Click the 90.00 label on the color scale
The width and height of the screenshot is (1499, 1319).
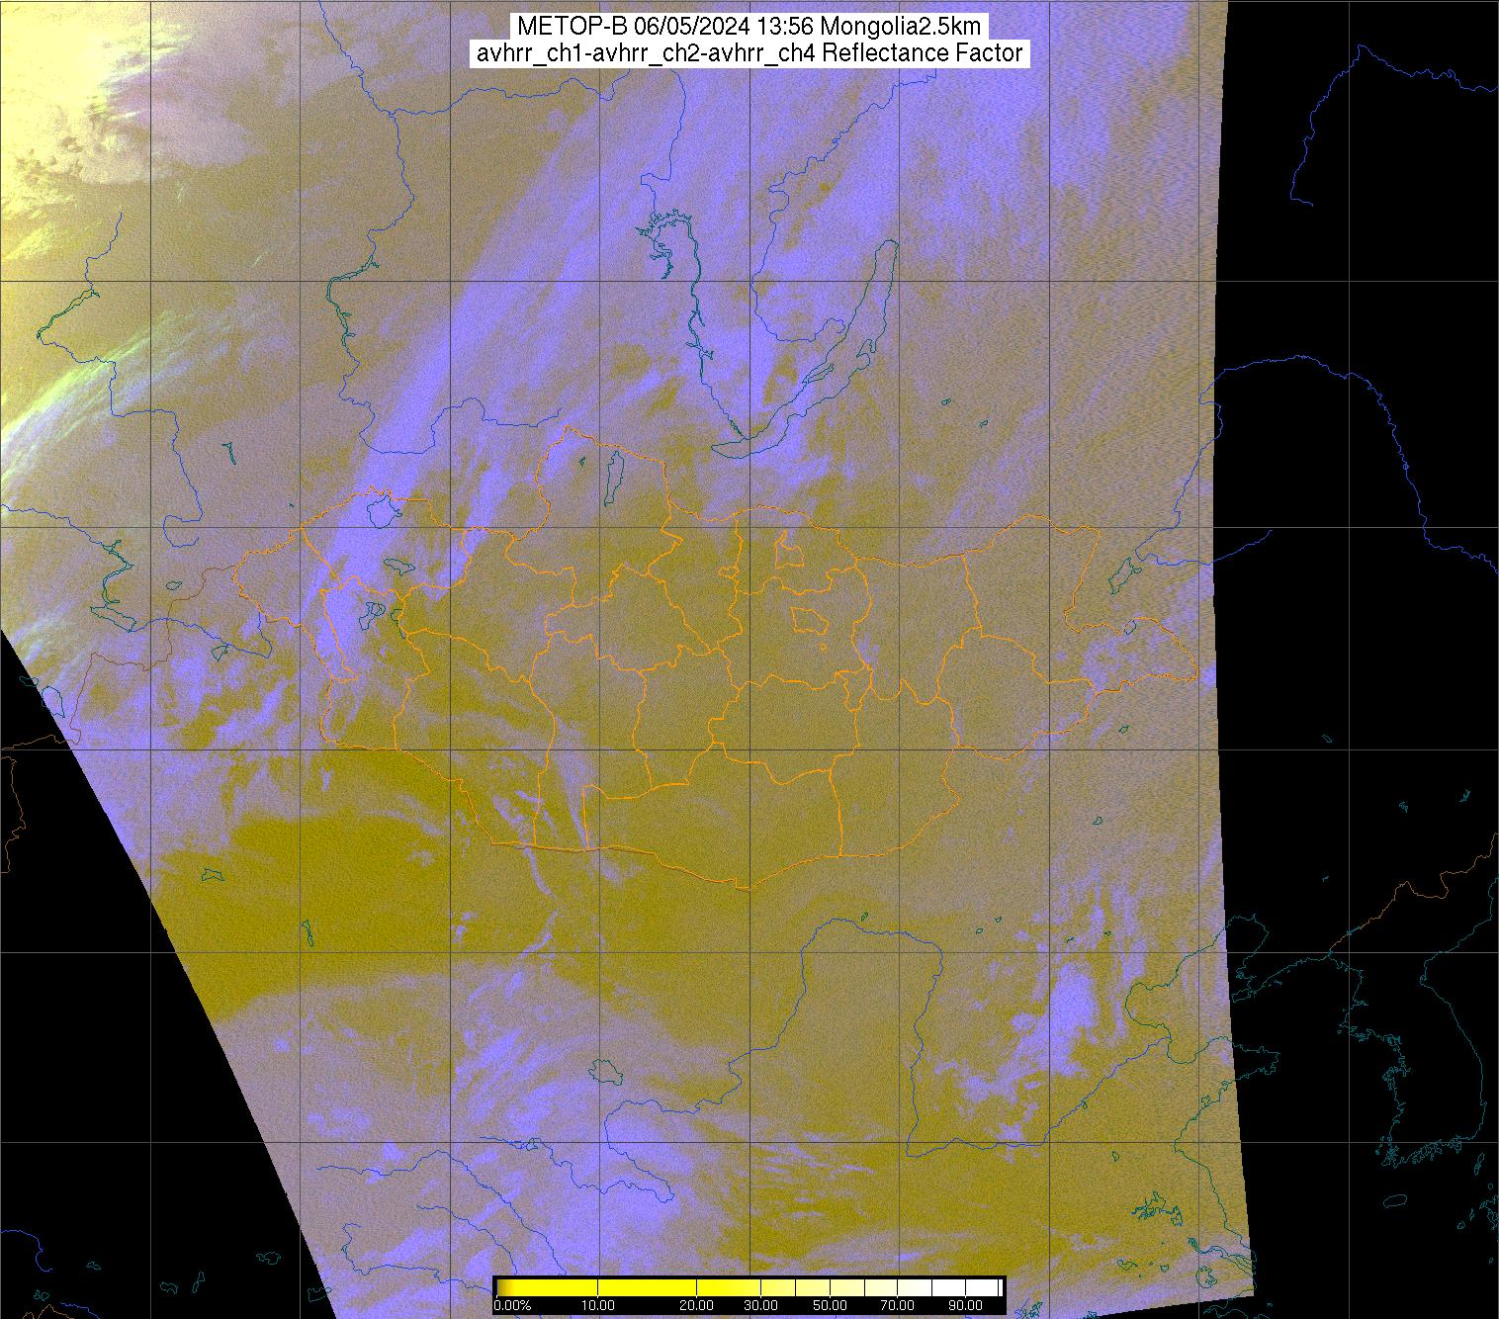(965, 1305)
